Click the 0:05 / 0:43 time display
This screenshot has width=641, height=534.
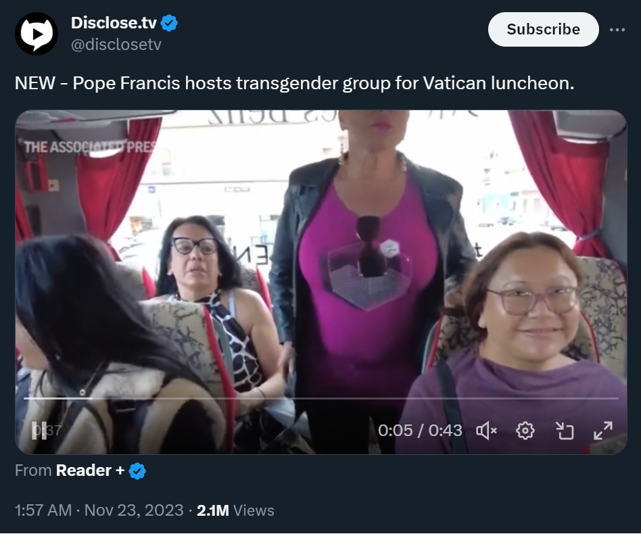pyautogui.click(x=420, y=431)
